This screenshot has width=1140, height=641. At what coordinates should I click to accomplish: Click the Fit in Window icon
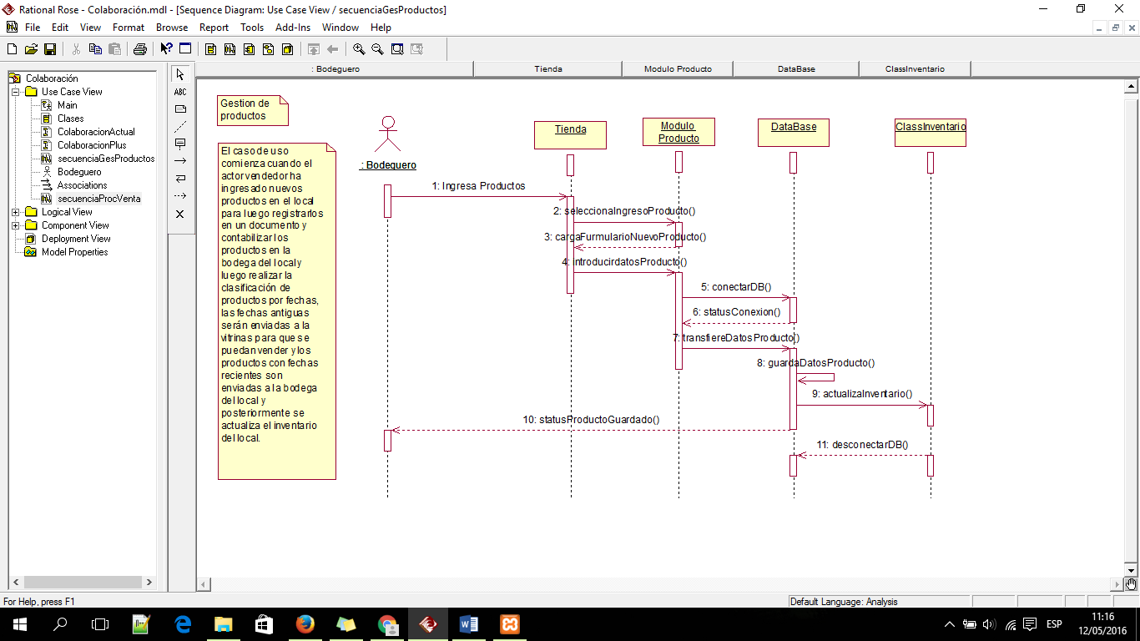click(x=397, y=49)
